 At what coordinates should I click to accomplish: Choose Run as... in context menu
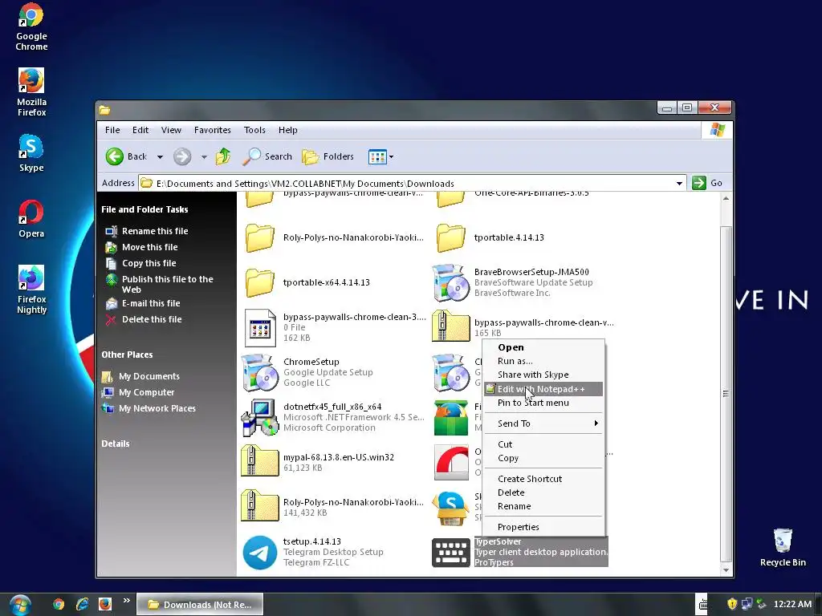(543, 361)
